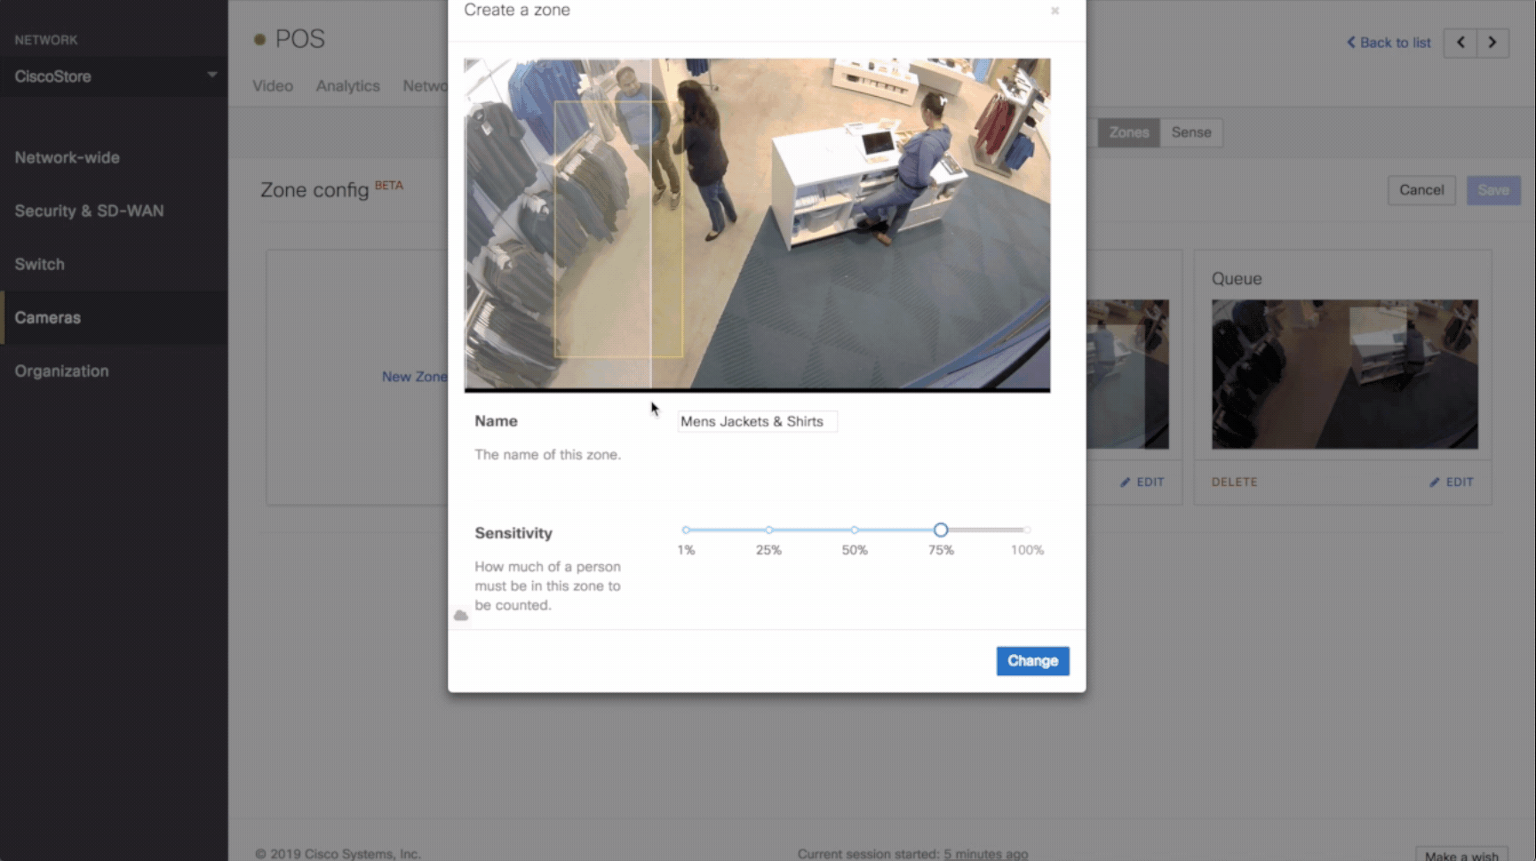The height and width of the screenshot is (861, 1536).
Task: Click EDIT on the zone left of Queue
Action: point(1142,482)
